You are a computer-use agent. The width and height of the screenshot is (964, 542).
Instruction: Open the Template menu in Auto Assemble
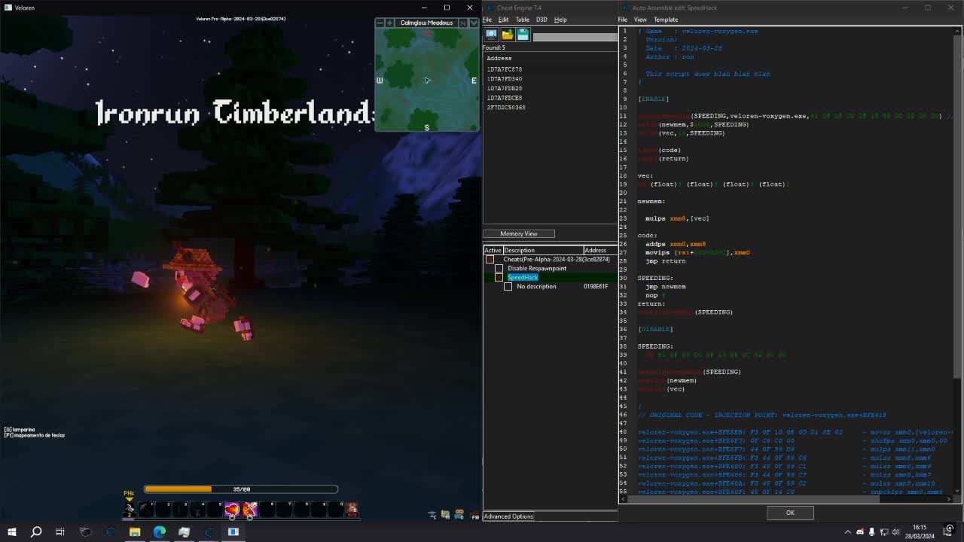tap(666, 20)
